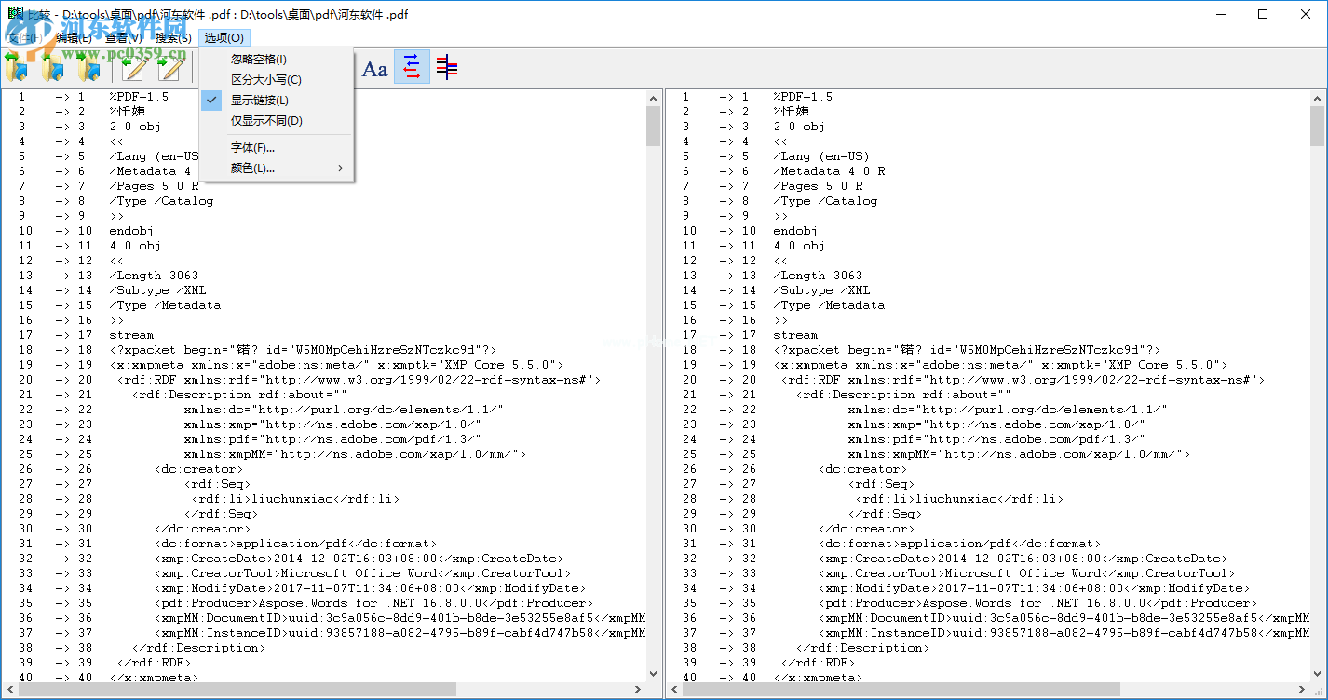Click the second folder icon in the toolbar
The height and width of the screenshot is (700, 1328).
53,67
